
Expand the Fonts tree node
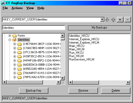[10, 36]
